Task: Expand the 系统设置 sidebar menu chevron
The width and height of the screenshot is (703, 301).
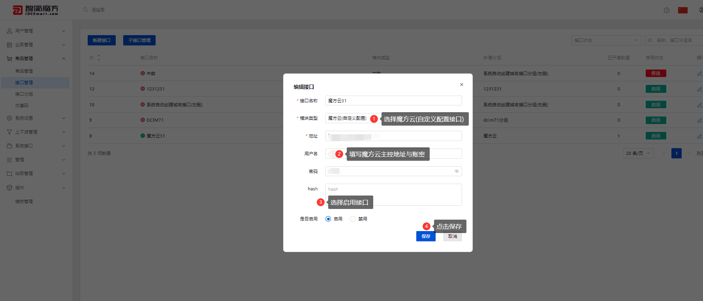Action: tap(64, 118)
